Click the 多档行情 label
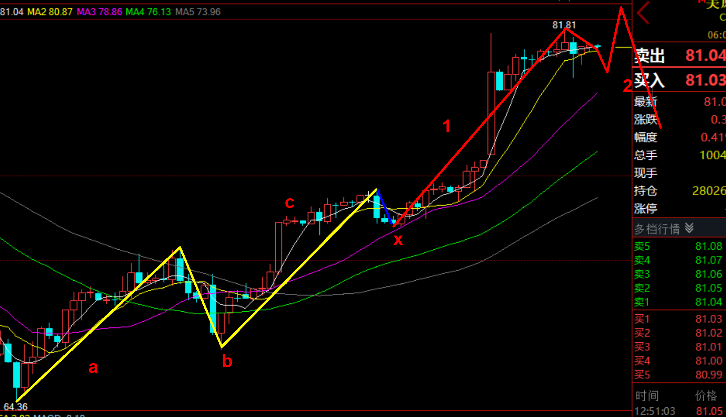The image size is (726, 417). (x=657, y=229)
